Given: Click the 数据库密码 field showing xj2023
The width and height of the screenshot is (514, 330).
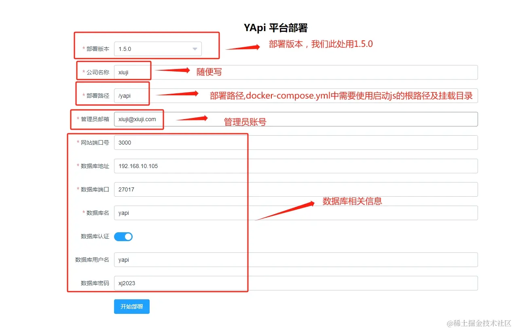Looking at the screenshot, I should (x=296, y=283).
